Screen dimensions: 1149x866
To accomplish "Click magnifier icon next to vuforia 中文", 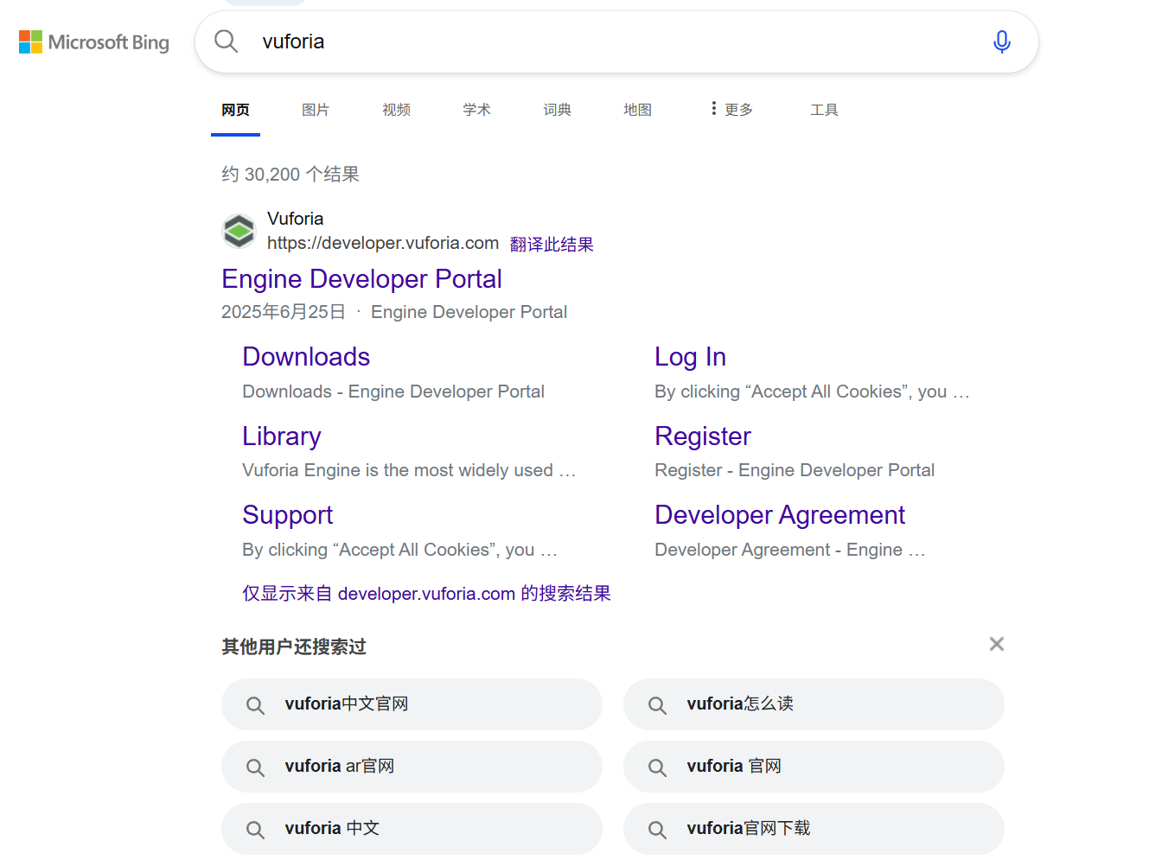I will tap(255, 830).
